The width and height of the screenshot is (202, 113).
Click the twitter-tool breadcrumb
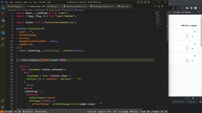12,10
